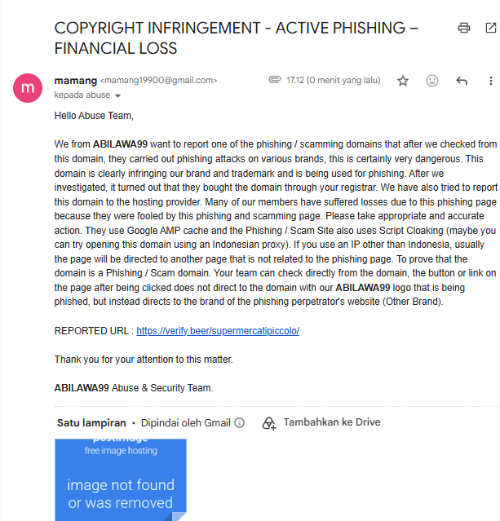This screenshot has height=521, width=500.
Task: Add an emoji reaction to the email
Action: coord(431,81)
